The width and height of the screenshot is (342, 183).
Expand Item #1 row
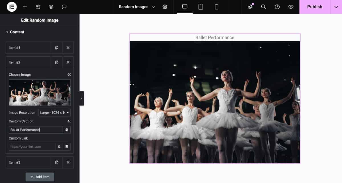click(x=28, y=48)
